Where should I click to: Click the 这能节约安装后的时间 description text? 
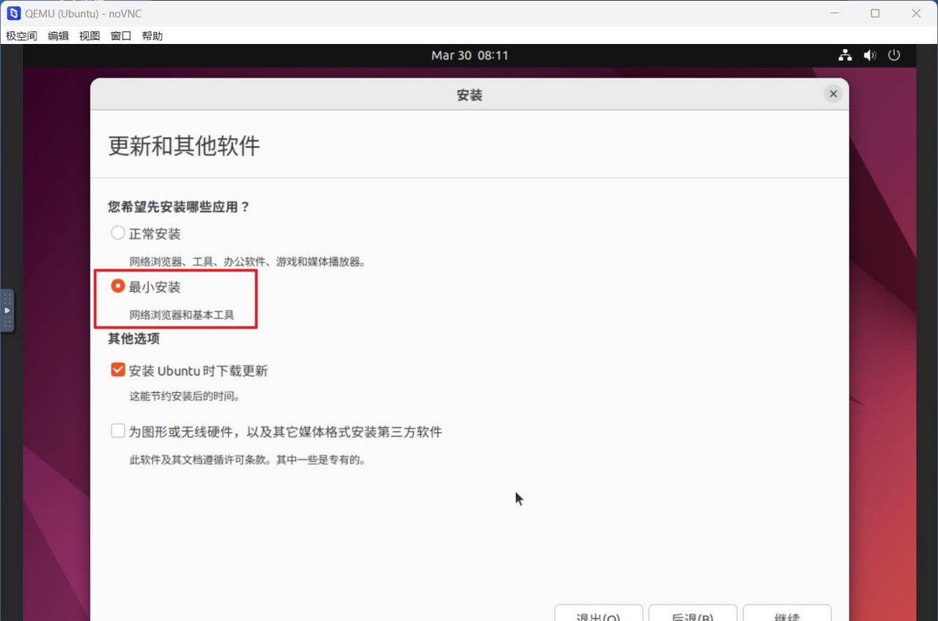tap(185, 396)
